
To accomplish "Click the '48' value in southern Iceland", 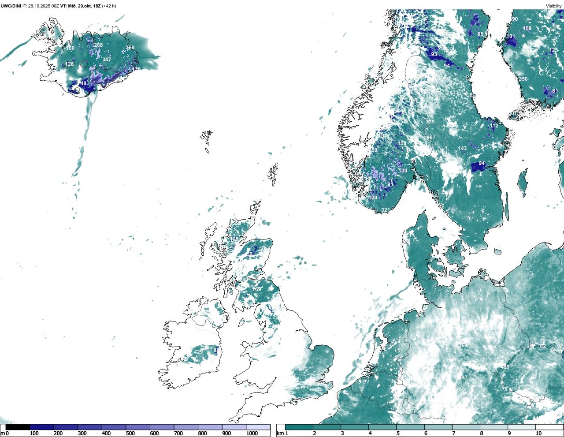I will click(83, 83).
